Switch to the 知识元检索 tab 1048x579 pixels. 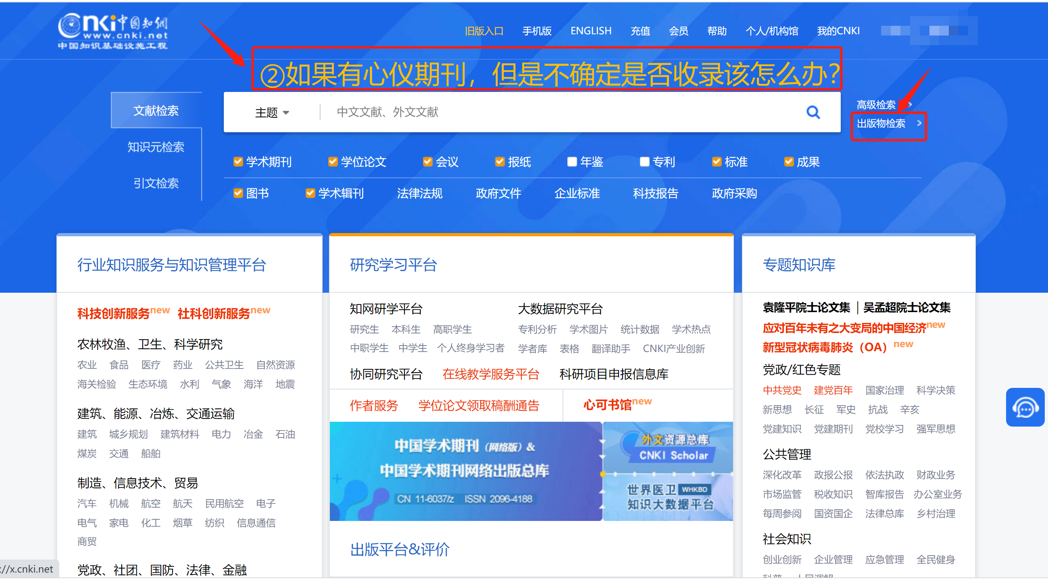156,147
